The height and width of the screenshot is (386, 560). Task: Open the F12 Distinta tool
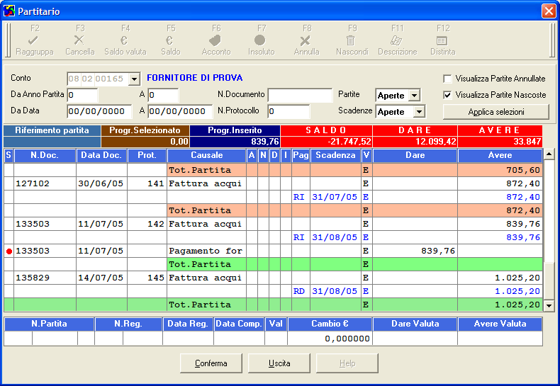point(442,40)
